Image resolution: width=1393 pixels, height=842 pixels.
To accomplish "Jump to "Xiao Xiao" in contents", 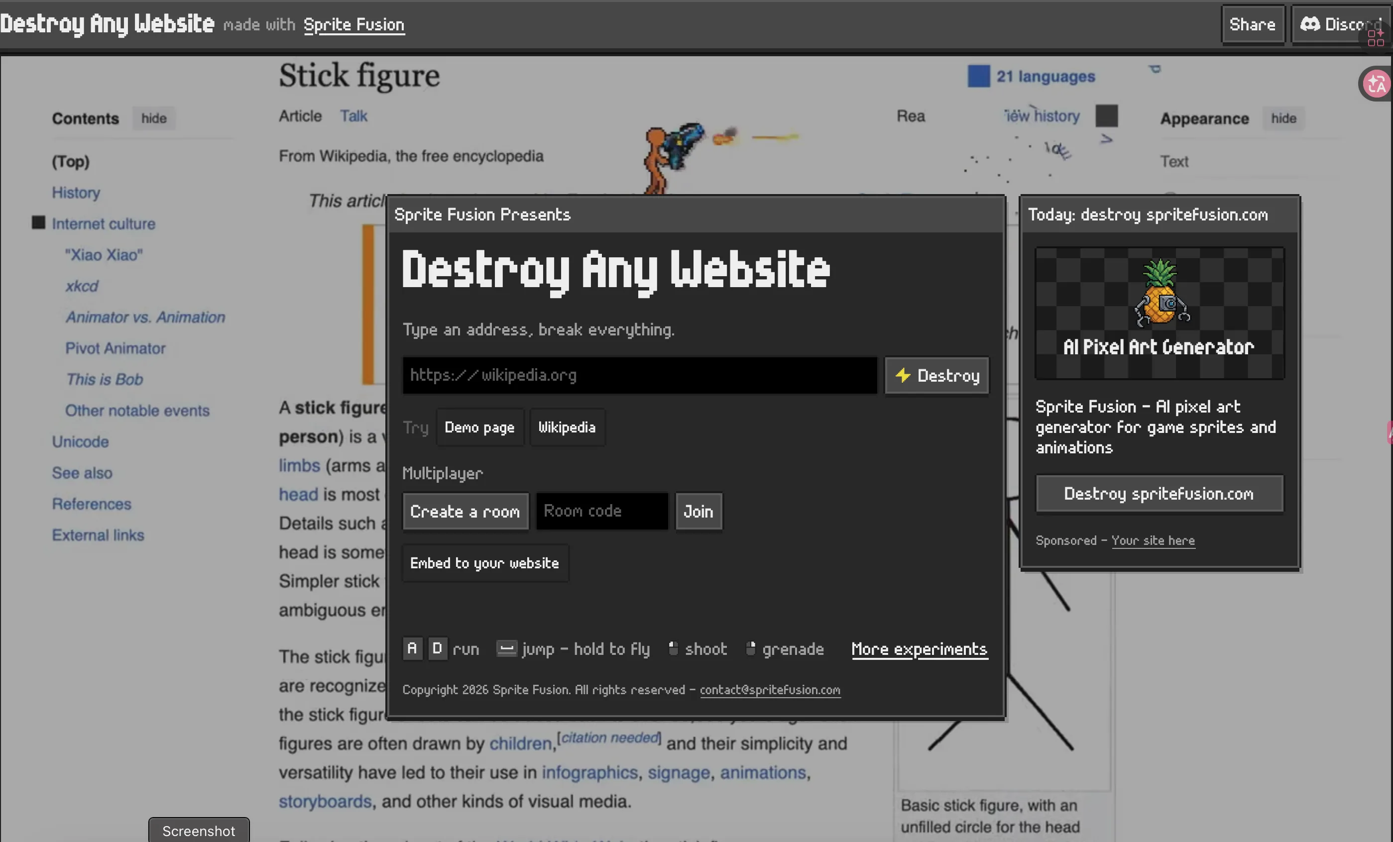I will pyautogui.click(x=104, y=255).
